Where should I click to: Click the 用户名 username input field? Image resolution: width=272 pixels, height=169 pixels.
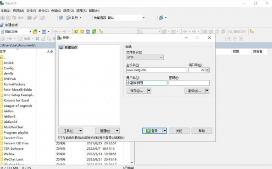tap(147, 83)
